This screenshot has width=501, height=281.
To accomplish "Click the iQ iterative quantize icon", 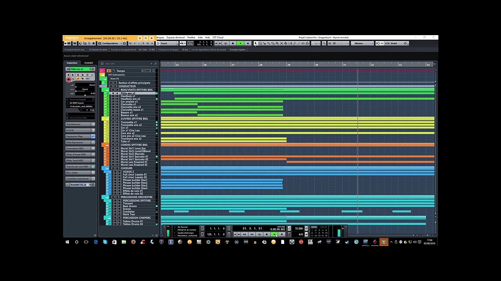I will [378, 43].
